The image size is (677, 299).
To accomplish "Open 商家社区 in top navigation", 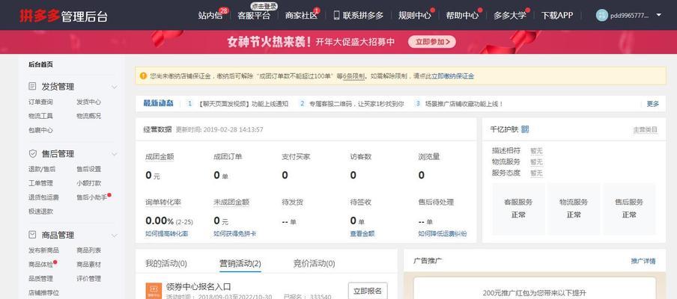I will click(x=301, y=15).
